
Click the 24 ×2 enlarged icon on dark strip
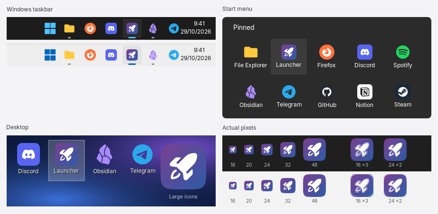point(395,150)
